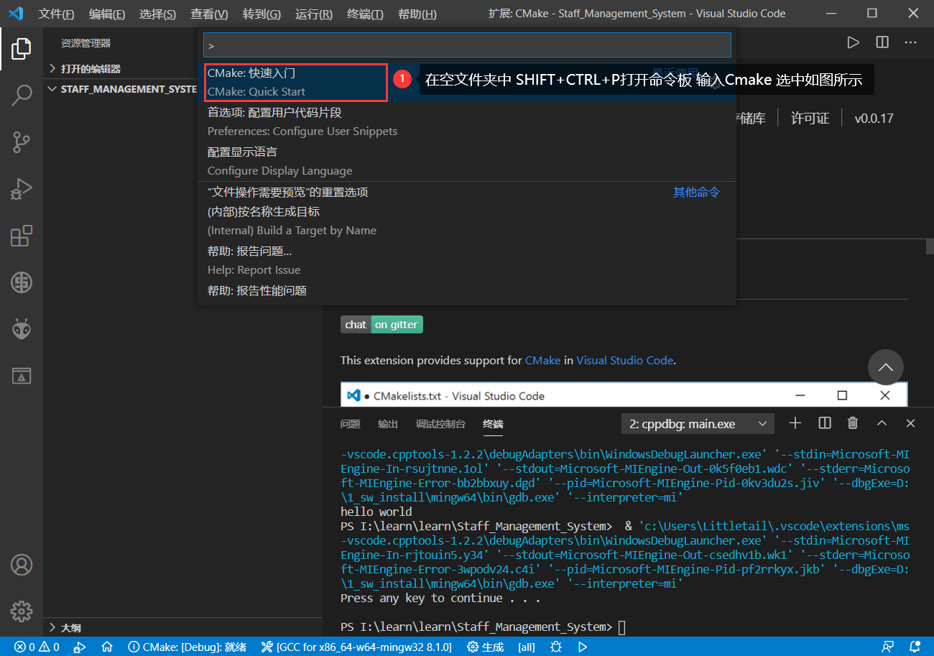Switch to the 输出 panel tab
This screenshot has width=934, height=656.
[388, 424]
